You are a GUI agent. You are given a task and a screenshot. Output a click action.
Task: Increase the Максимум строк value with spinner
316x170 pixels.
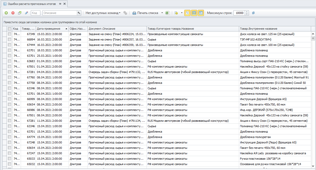pyautogui.click(x=247, y=12)
